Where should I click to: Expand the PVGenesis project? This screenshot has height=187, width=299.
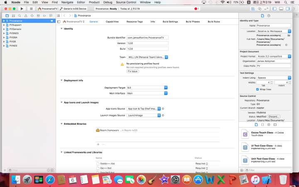click(x=4, y=29)
